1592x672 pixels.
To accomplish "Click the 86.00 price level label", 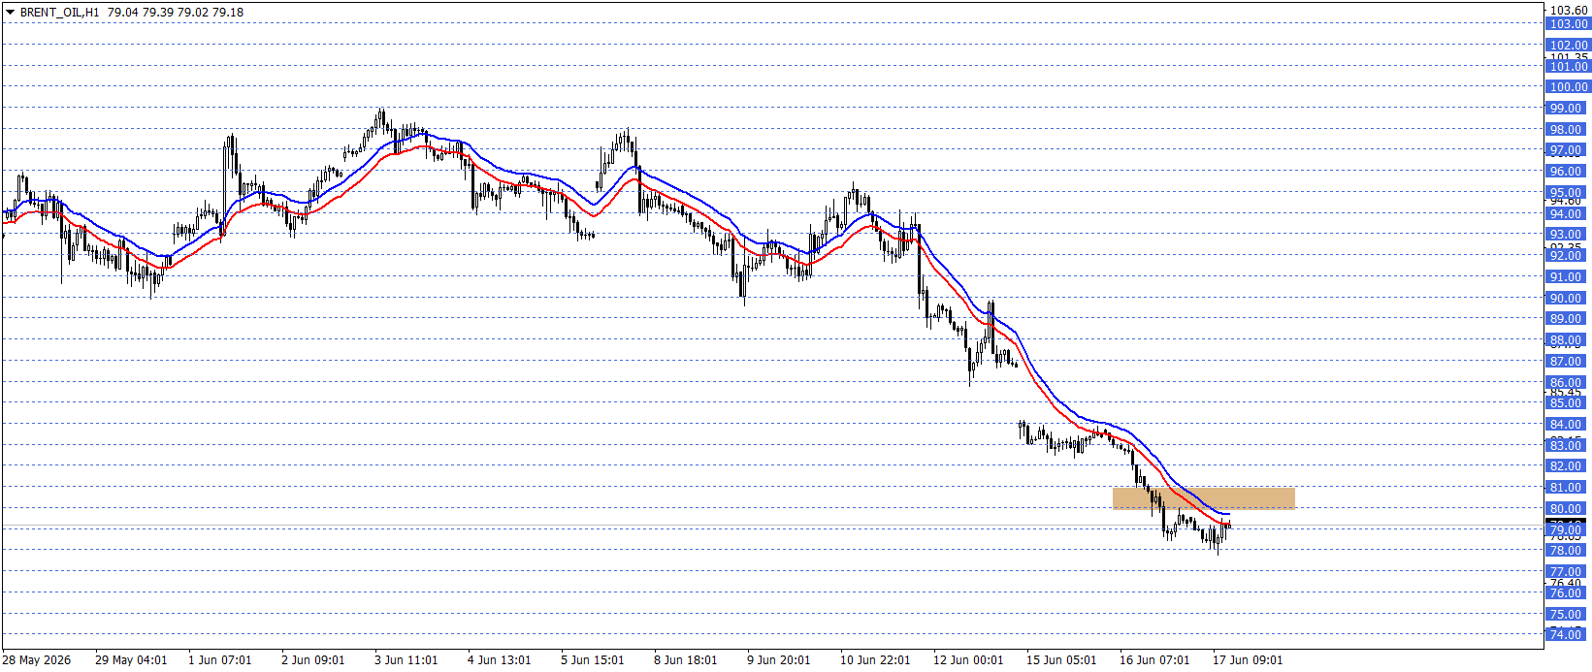I will [x=1568, y=383].
